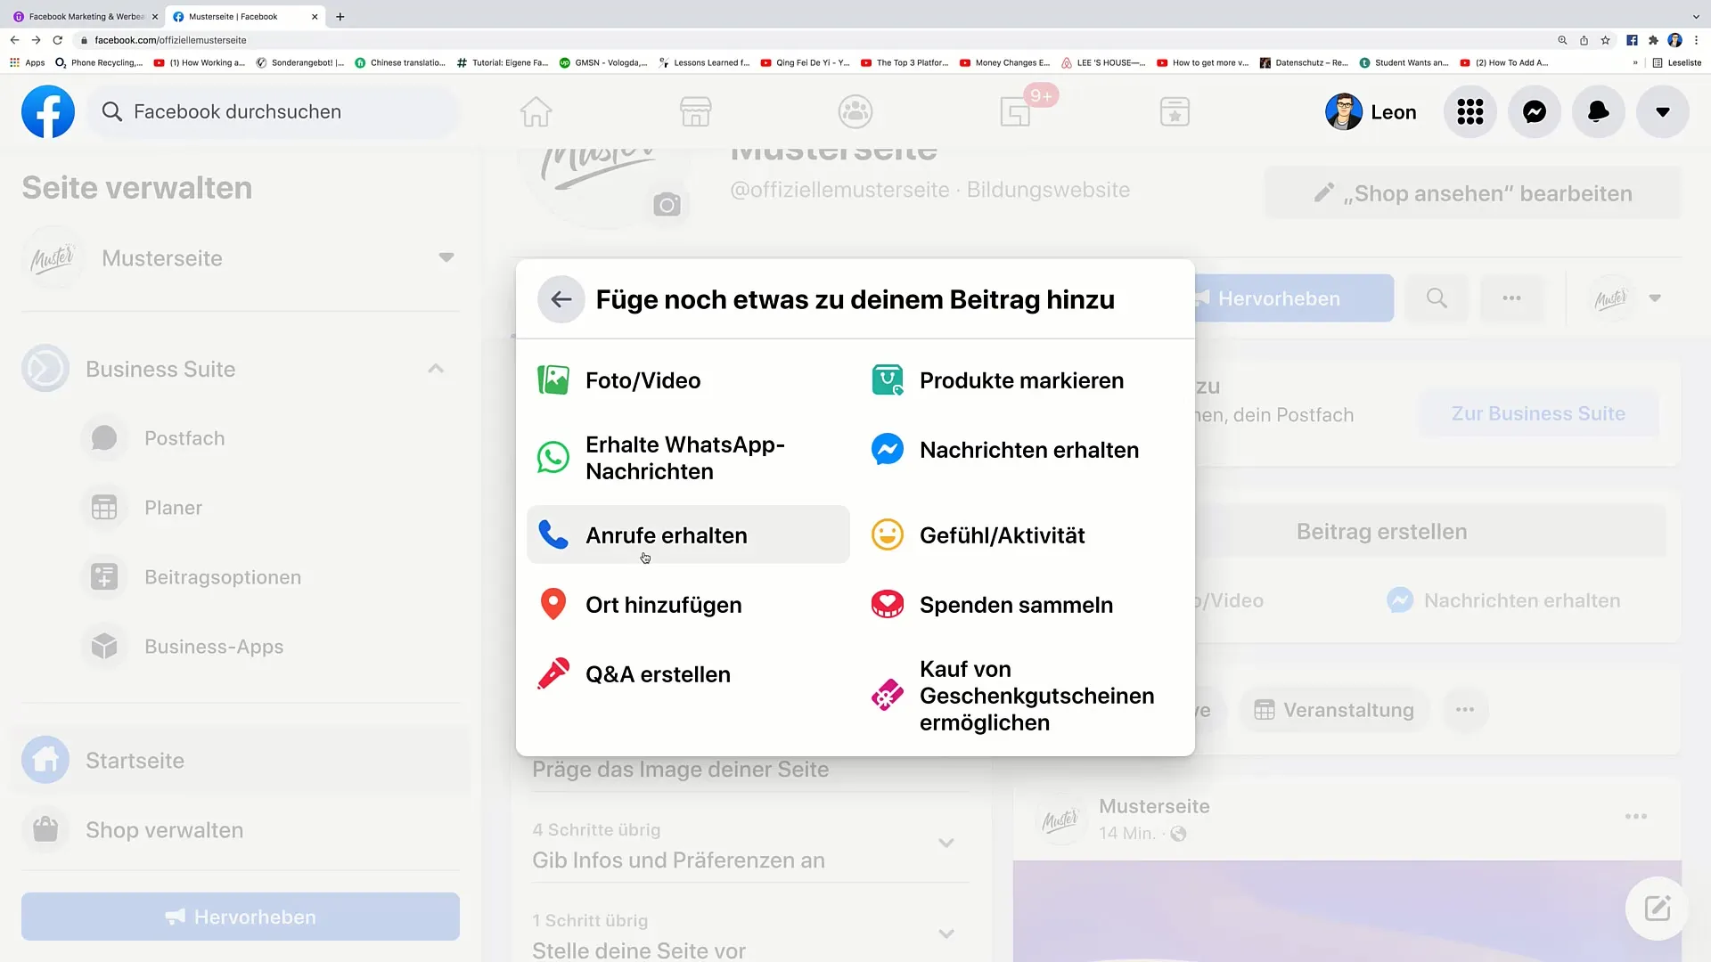1711x962 pixels.
Task: Open Business Suite section expander
Action: click(435, 369)
